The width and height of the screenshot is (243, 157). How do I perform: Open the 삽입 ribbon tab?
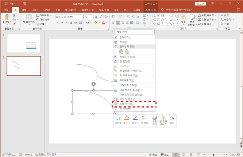(24, 10)
